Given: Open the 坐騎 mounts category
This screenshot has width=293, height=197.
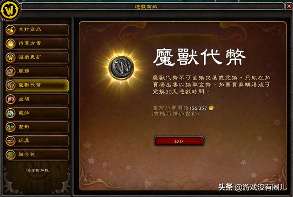Looking at the screenshot, I should click(x=37, y=99).
